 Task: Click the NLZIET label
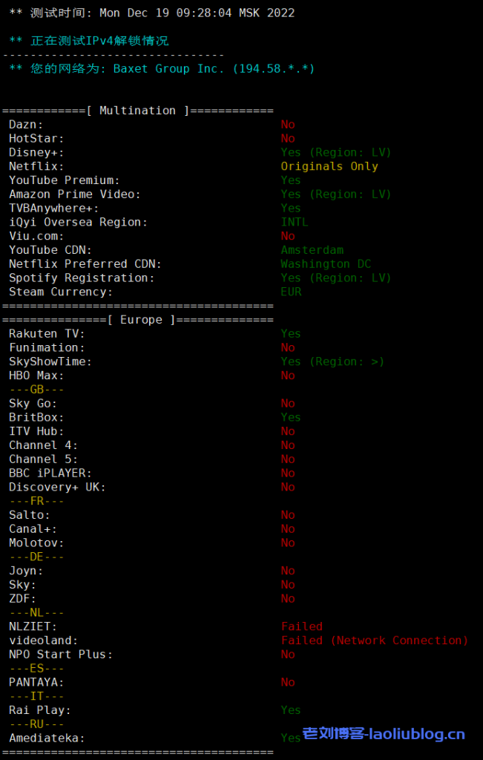[x=33, y=626]
